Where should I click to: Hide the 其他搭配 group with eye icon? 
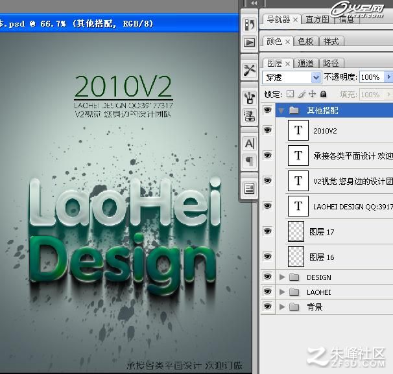coord(267,110)
